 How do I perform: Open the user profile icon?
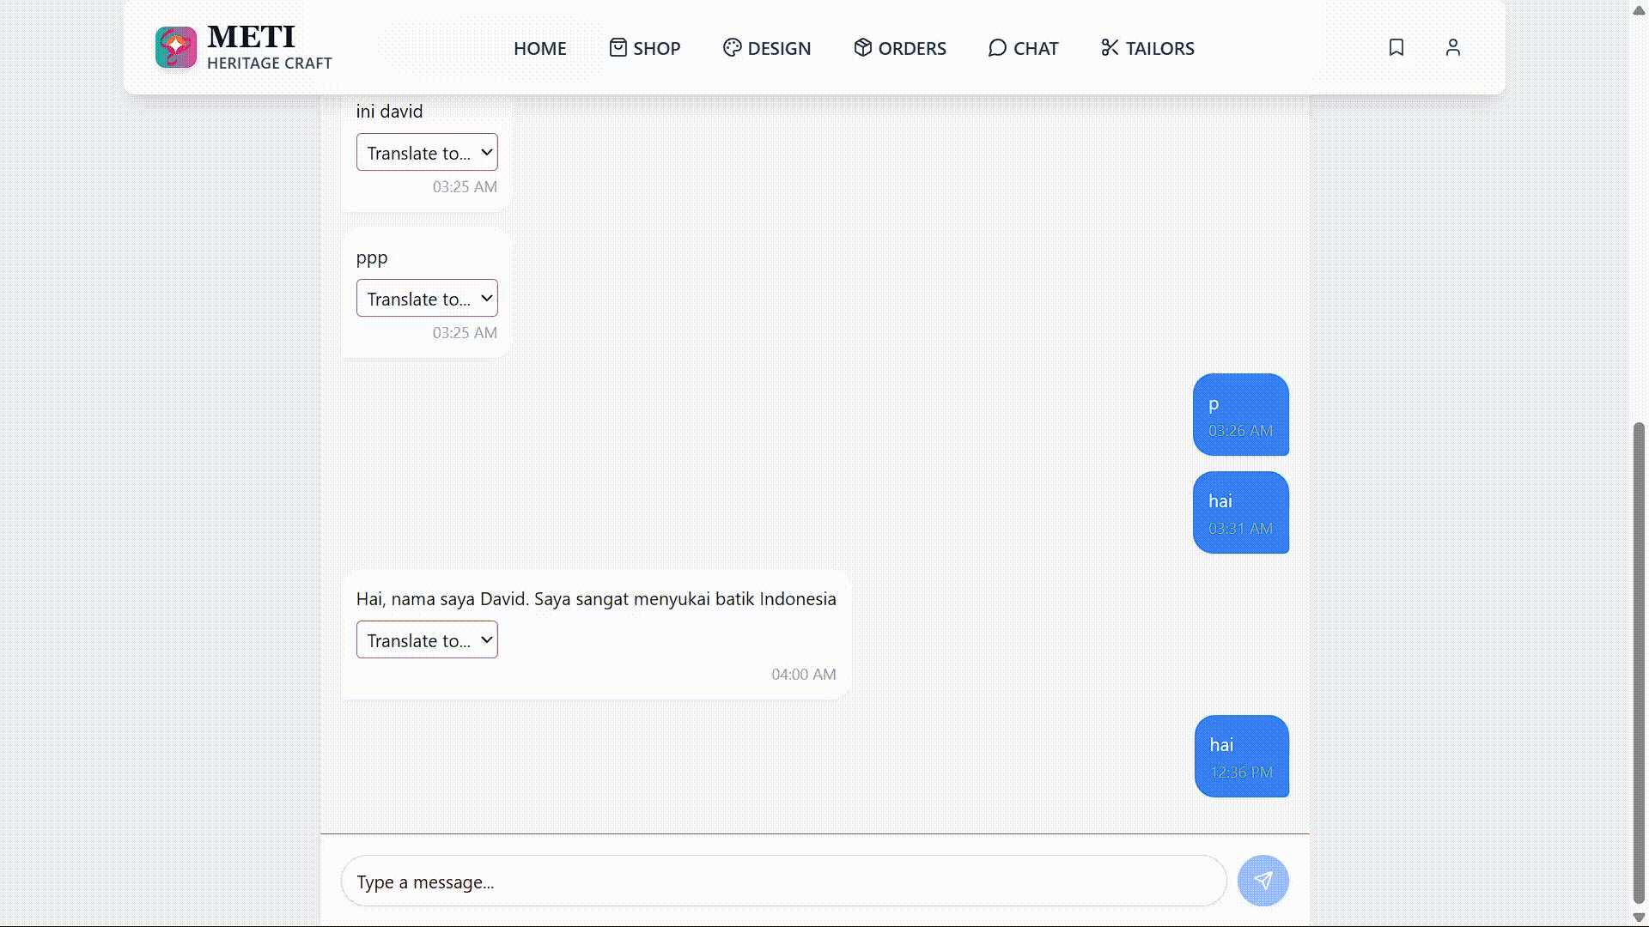[x=1452, y=47]
